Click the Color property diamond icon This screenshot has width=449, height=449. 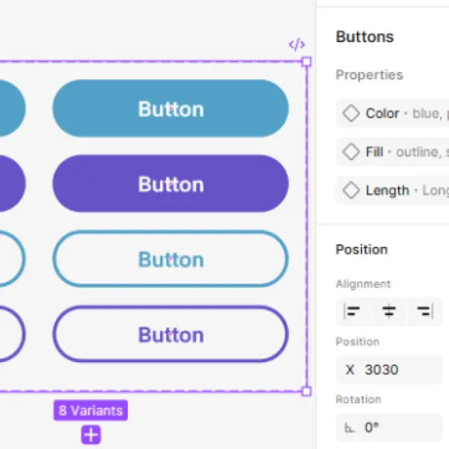coord(351,114)
